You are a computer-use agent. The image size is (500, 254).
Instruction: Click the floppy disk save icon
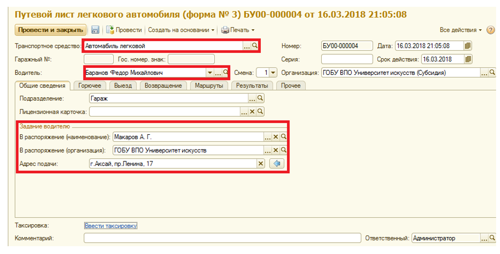(x=95, y=30)
